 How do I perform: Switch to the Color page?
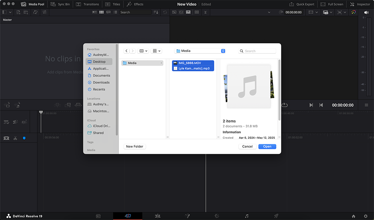coord(216,216)
